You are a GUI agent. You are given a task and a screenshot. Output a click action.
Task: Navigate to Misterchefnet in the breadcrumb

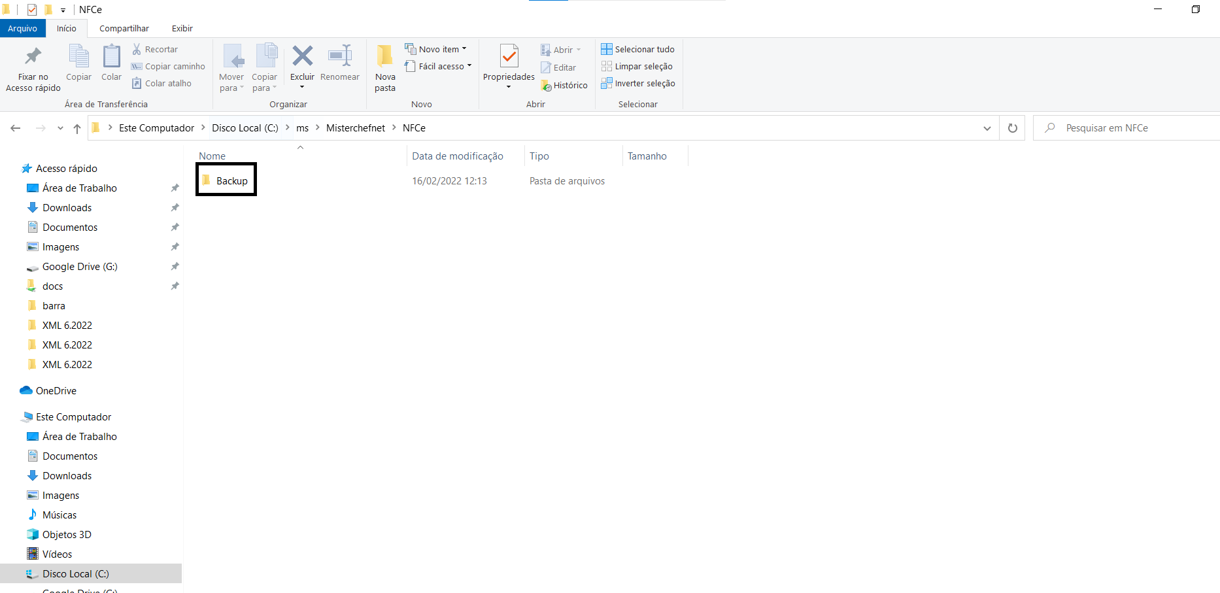click(356, 127)
